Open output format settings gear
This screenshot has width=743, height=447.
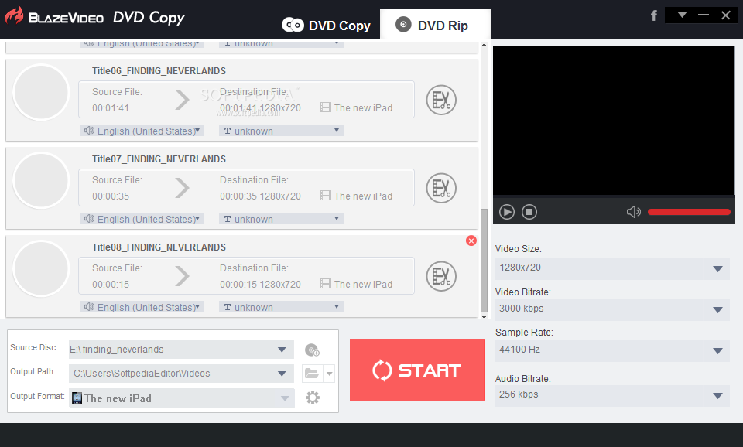312,398
